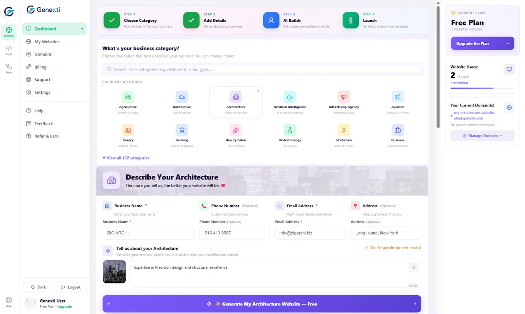
Task: Click the Business Name field with BIG ARCHI
Action: coord(148,233)
